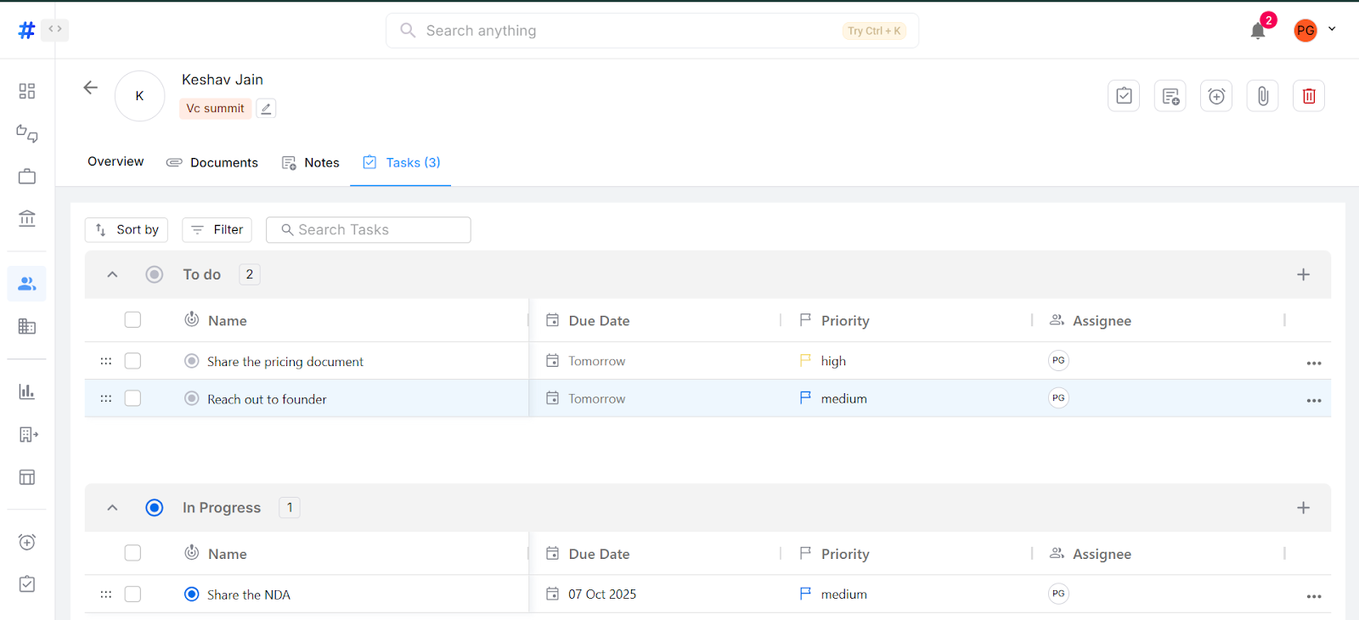This screenshot has width=1359, height=620.
Task: Collapse the In Progress section
Action: (x=112, y=508)
